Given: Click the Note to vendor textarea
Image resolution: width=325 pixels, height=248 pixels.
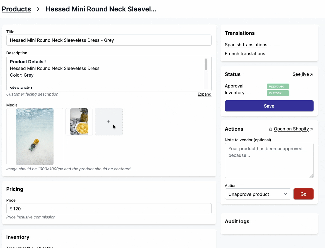Looking at the screenshot, I should [x=269, y=160].
